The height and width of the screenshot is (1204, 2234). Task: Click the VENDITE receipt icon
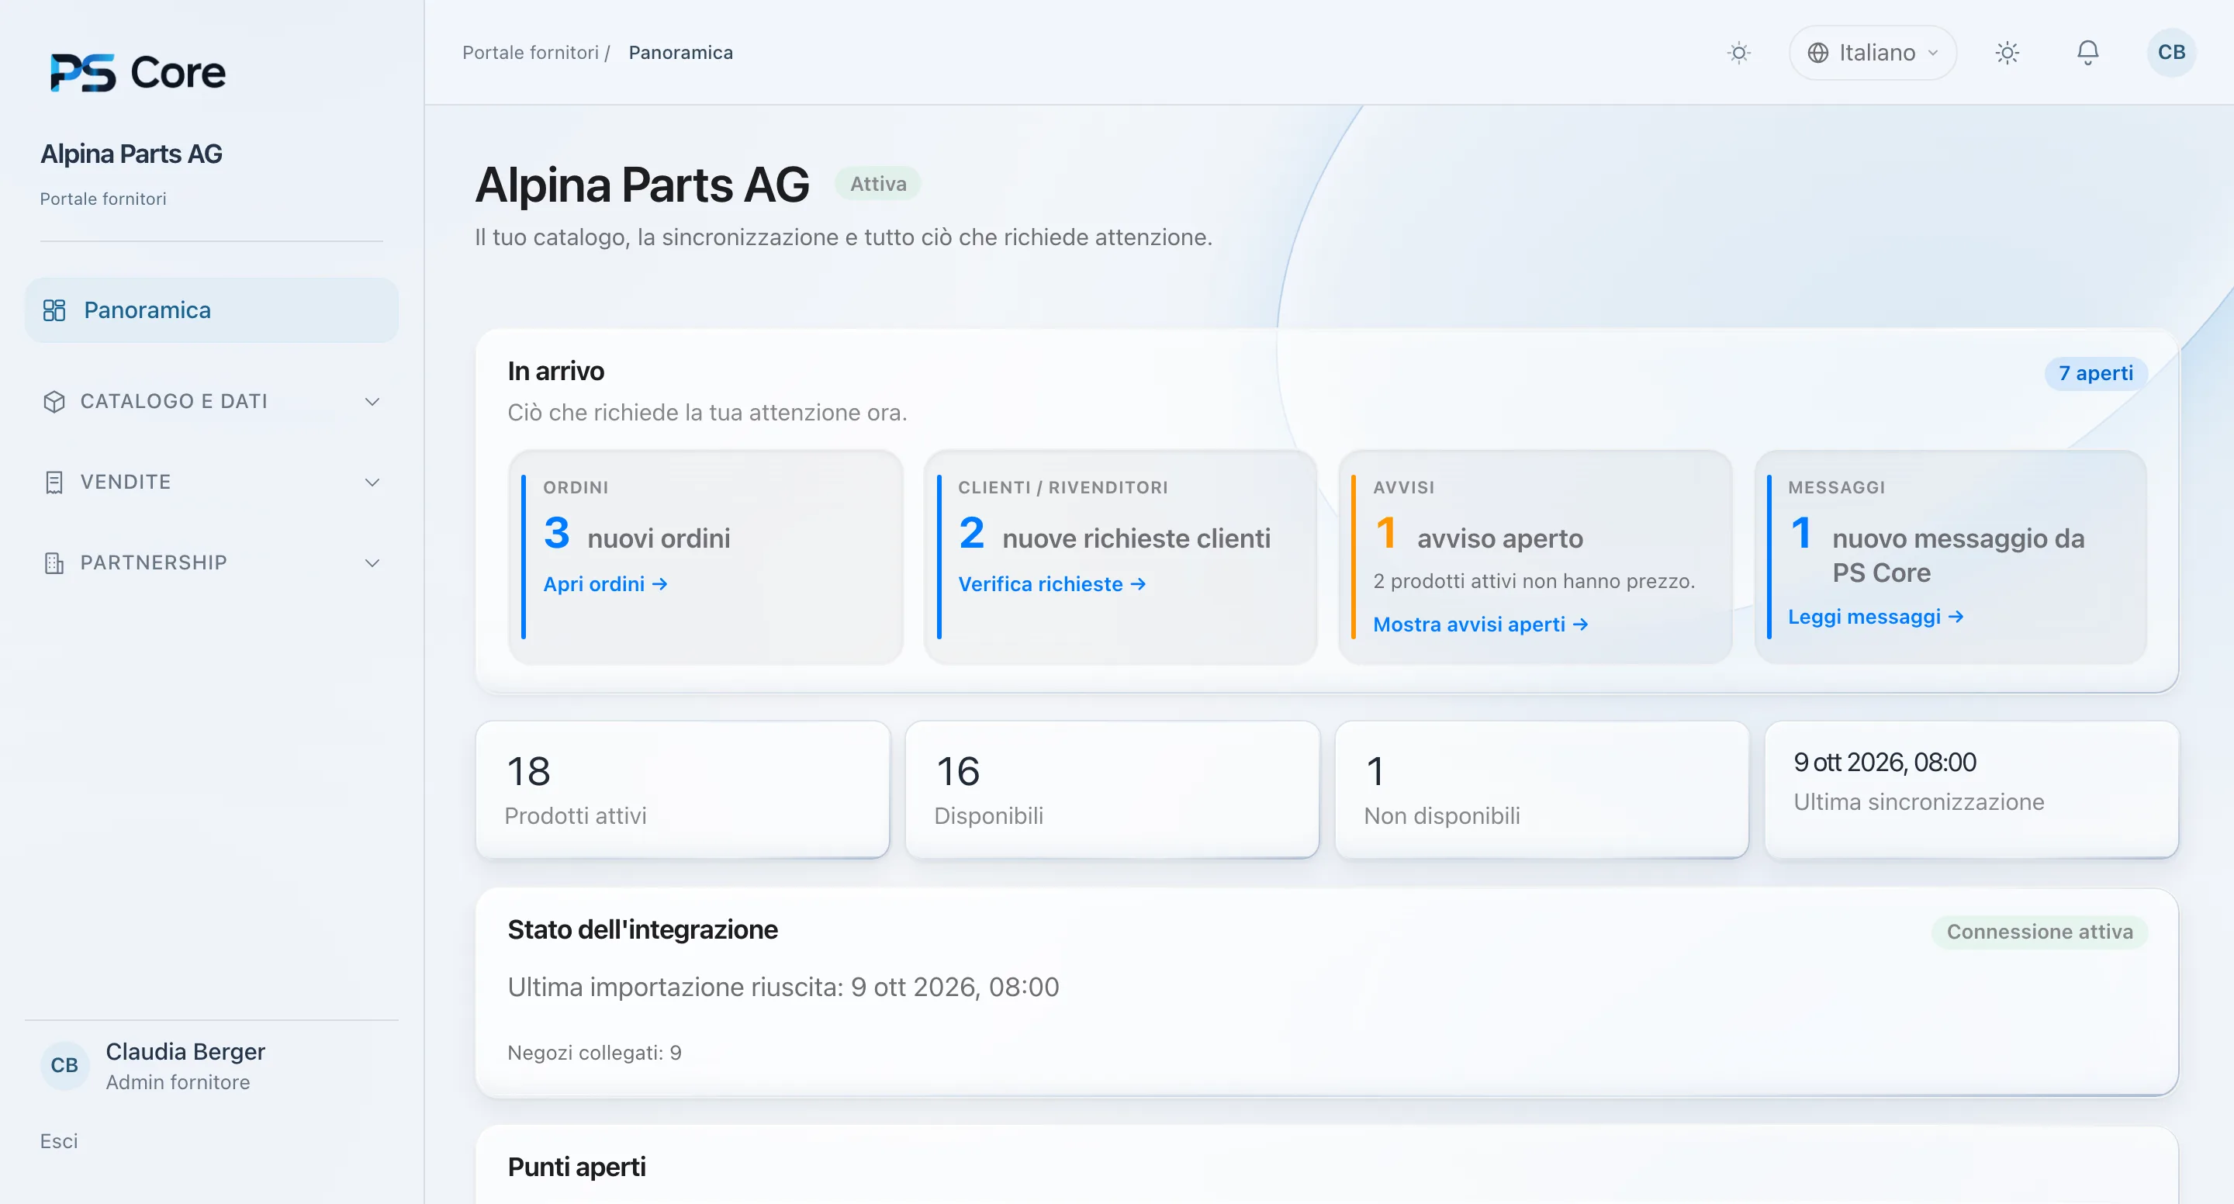pos(54,483)
